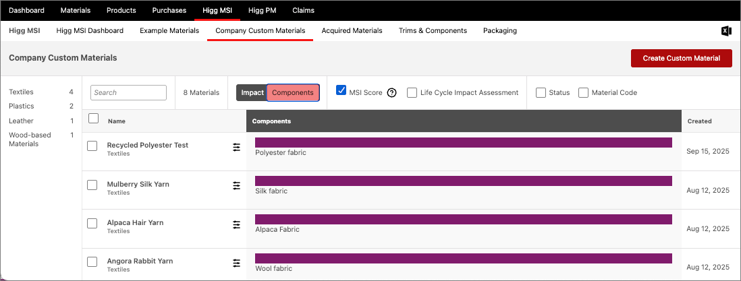Go to Higg MSI Dashboard tab

[x=90, y=31]
